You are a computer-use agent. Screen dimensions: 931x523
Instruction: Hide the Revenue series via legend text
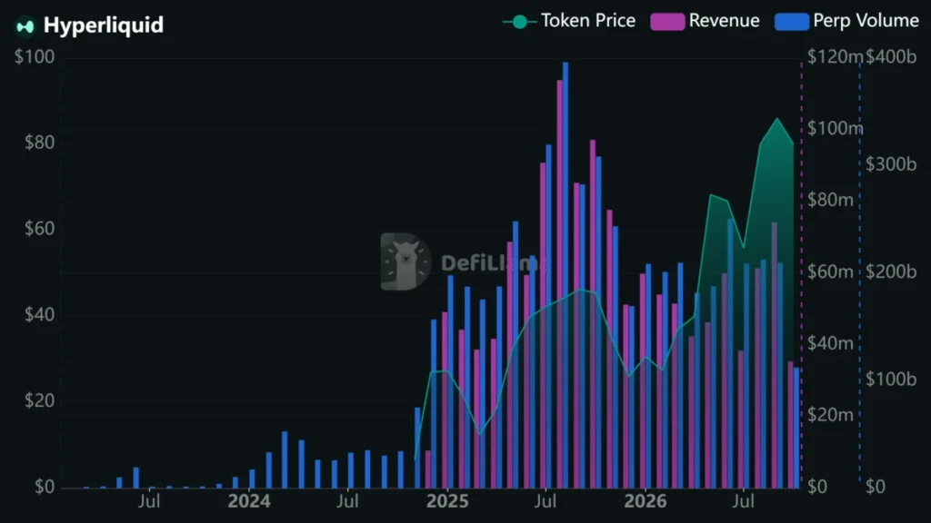pos(724,21)
